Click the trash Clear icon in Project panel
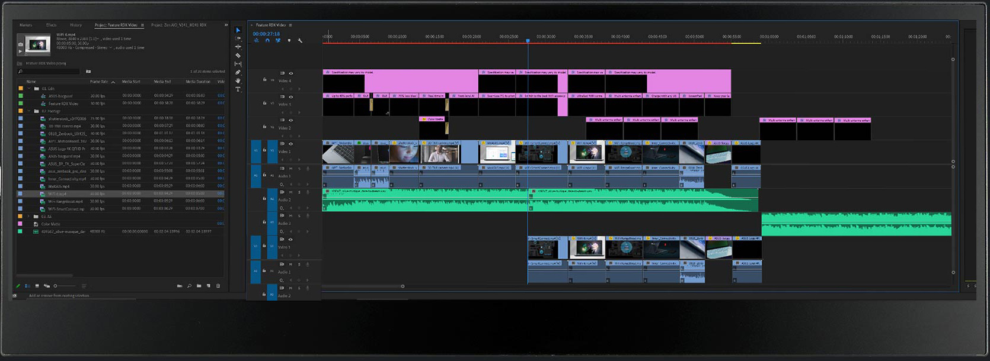 click(218, 286)
